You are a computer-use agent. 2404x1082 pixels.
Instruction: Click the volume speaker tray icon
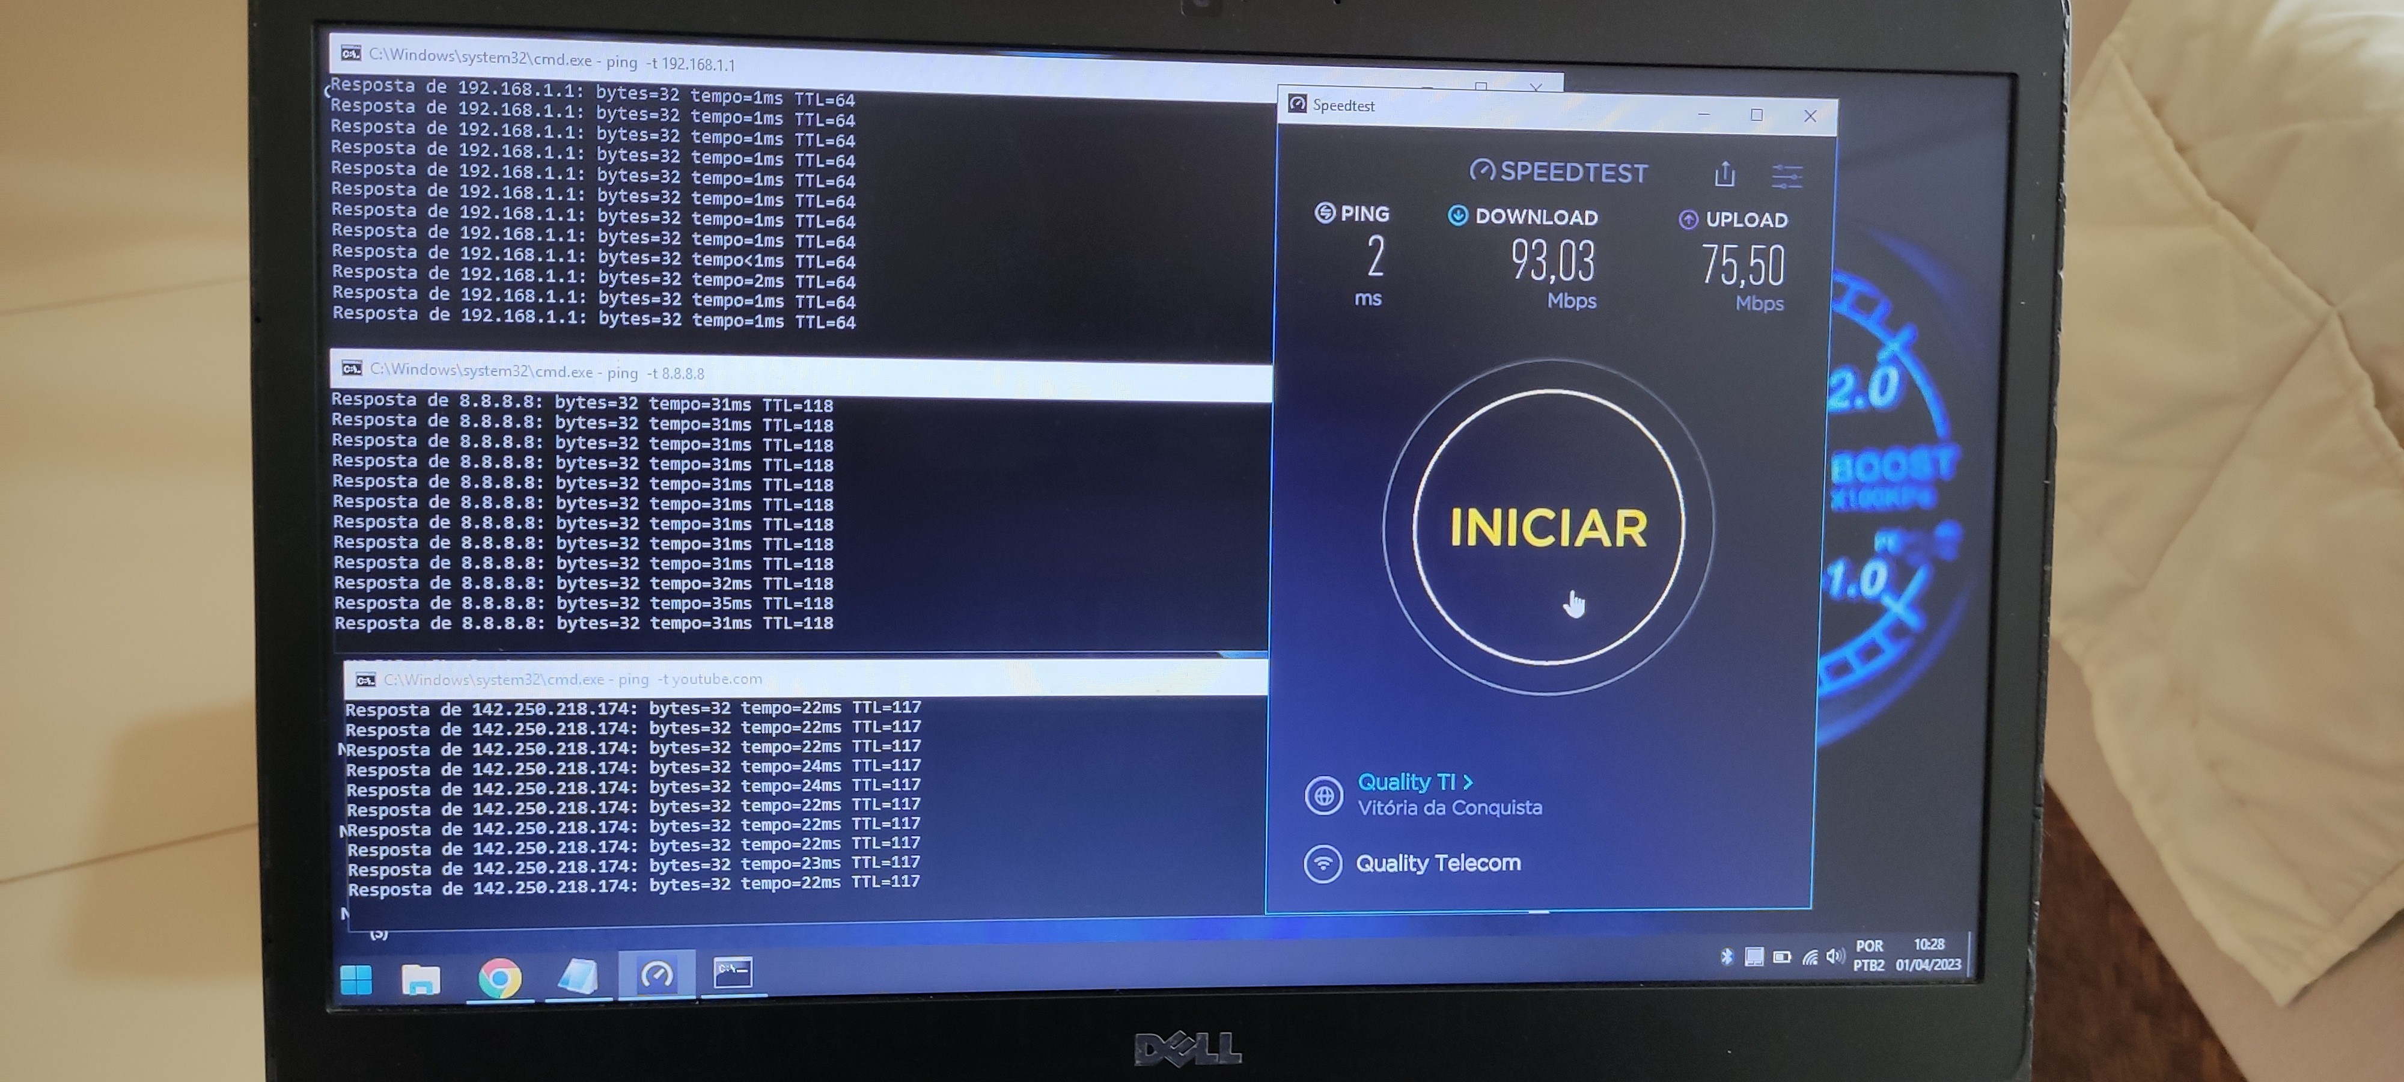coord(1835,955)
